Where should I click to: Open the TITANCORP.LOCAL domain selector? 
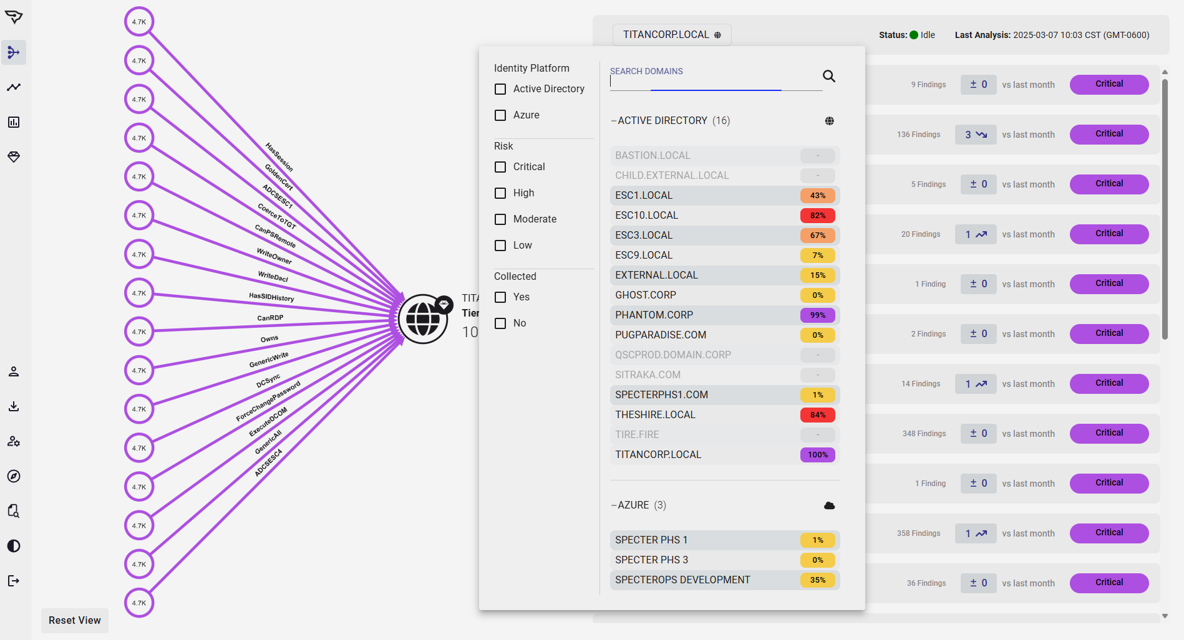(x=672, y=35)
